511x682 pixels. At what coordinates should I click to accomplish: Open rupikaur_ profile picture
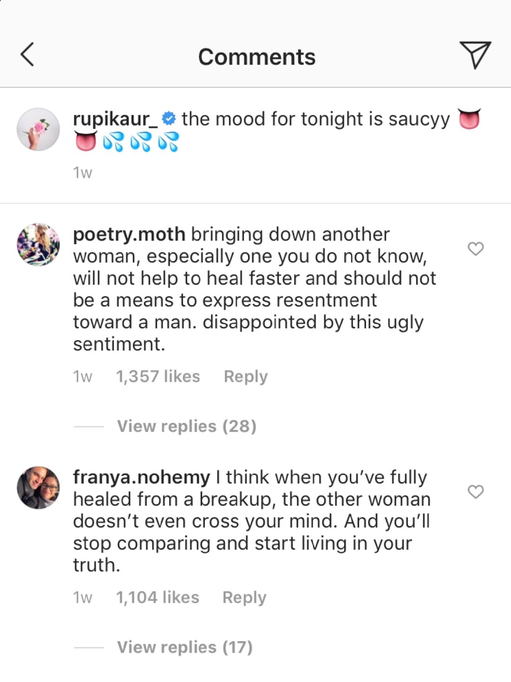pyautogui.click(x=38, y=129)
